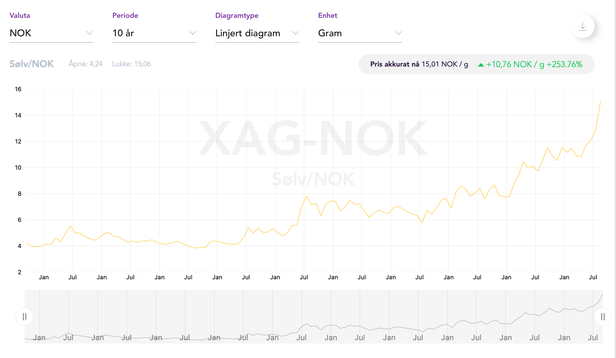616x358 pixels.
Task: Click the Sølv/NOK chart title
Action: tap(31, 64)
